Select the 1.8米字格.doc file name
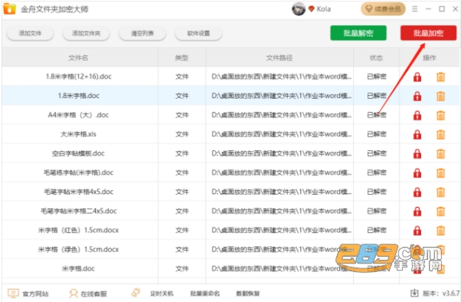Image resolution: width=461 pixels, height=302 pixels. pos(79,96)
